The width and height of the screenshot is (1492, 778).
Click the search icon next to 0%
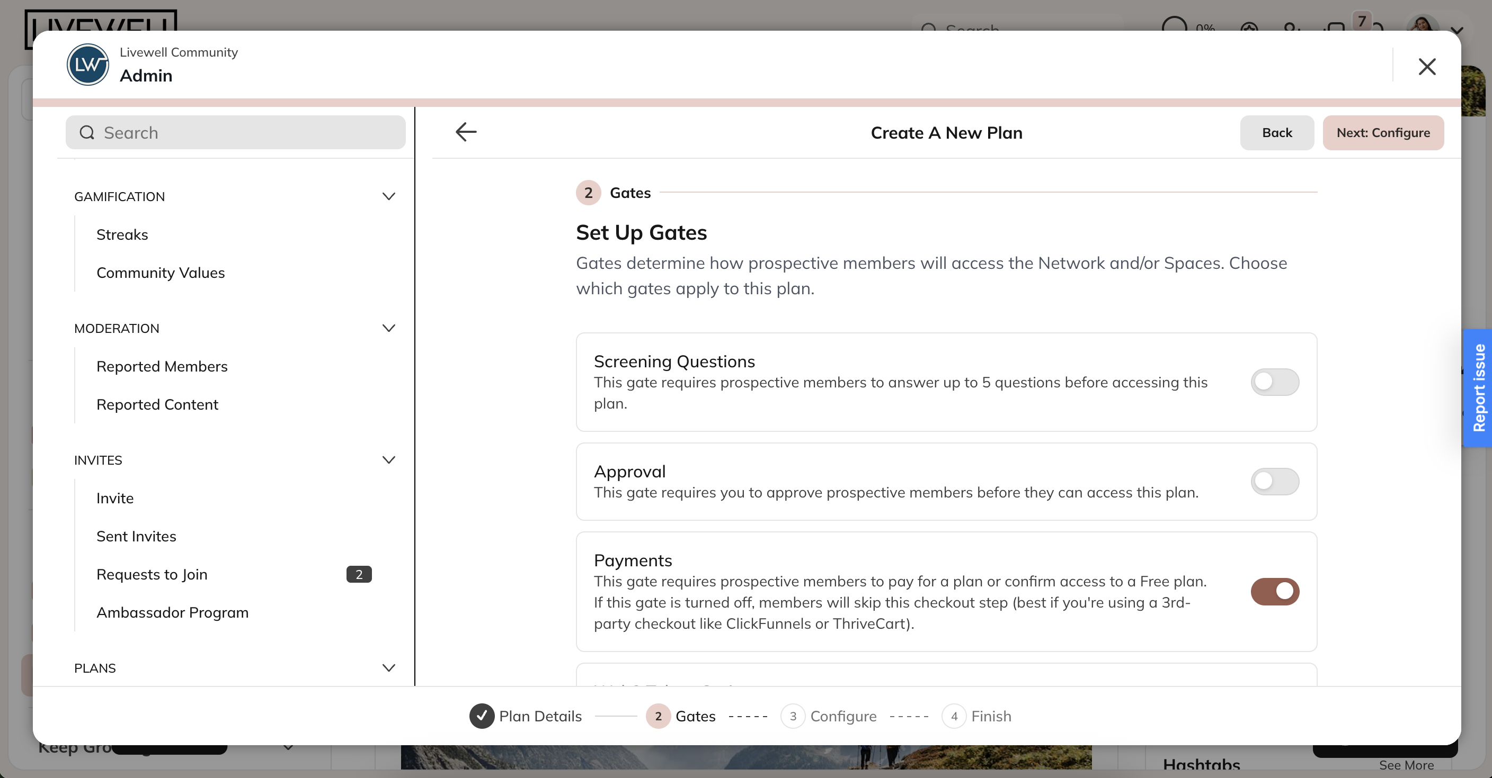(x=931, y=30)
